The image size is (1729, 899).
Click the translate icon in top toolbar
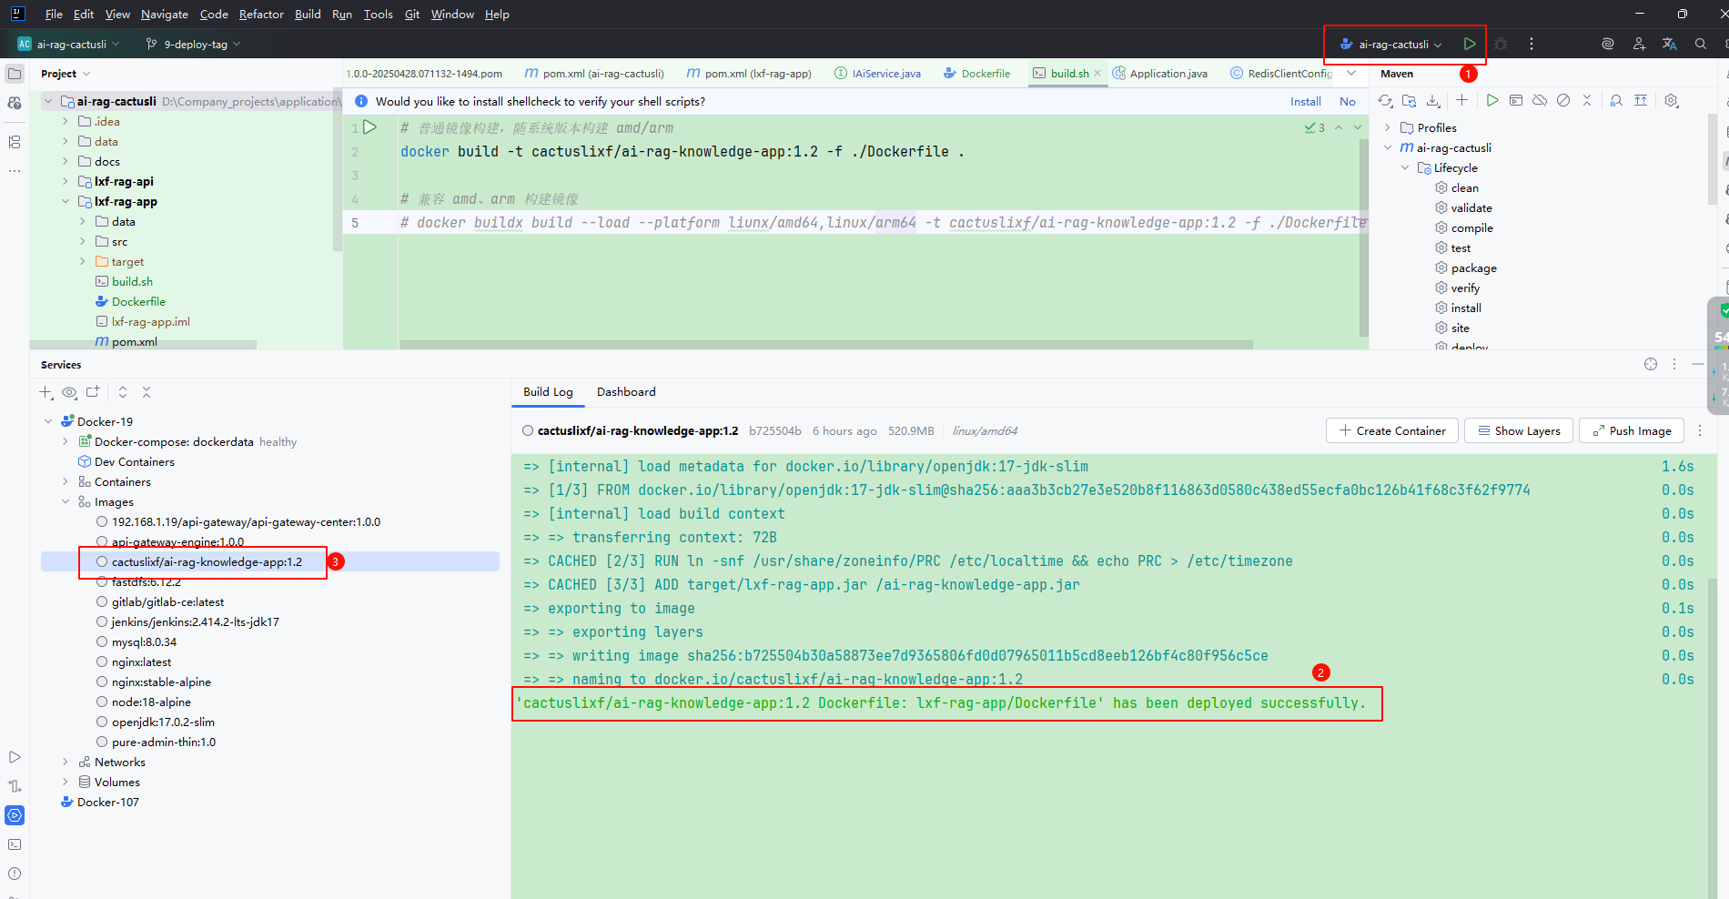pyautogui.click(x=1670, y=44)
